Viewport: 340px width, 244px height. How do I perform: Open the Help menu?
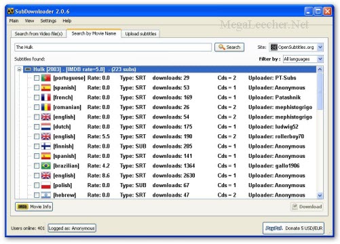(x=67, y=21)
